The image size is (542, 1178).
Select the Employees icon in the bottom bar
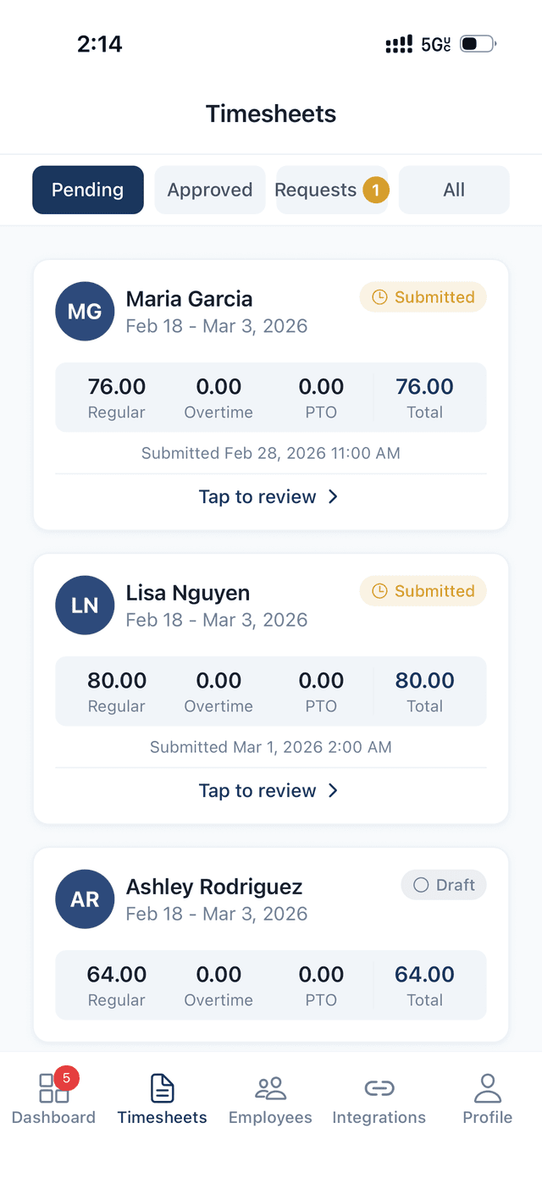coord(270,1088)
